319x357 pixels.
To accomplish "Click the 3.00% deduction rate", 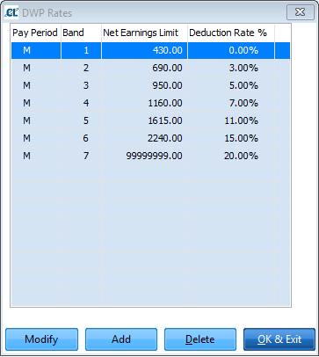I will (231, 68).
